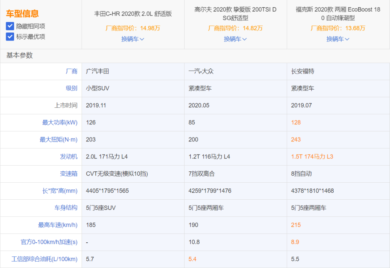The height and width of the screenshot is (268, 390).
Task: Click the 丰田C-HR 2020款 2.0L 舒适版 title
Action: coord(133,14)
